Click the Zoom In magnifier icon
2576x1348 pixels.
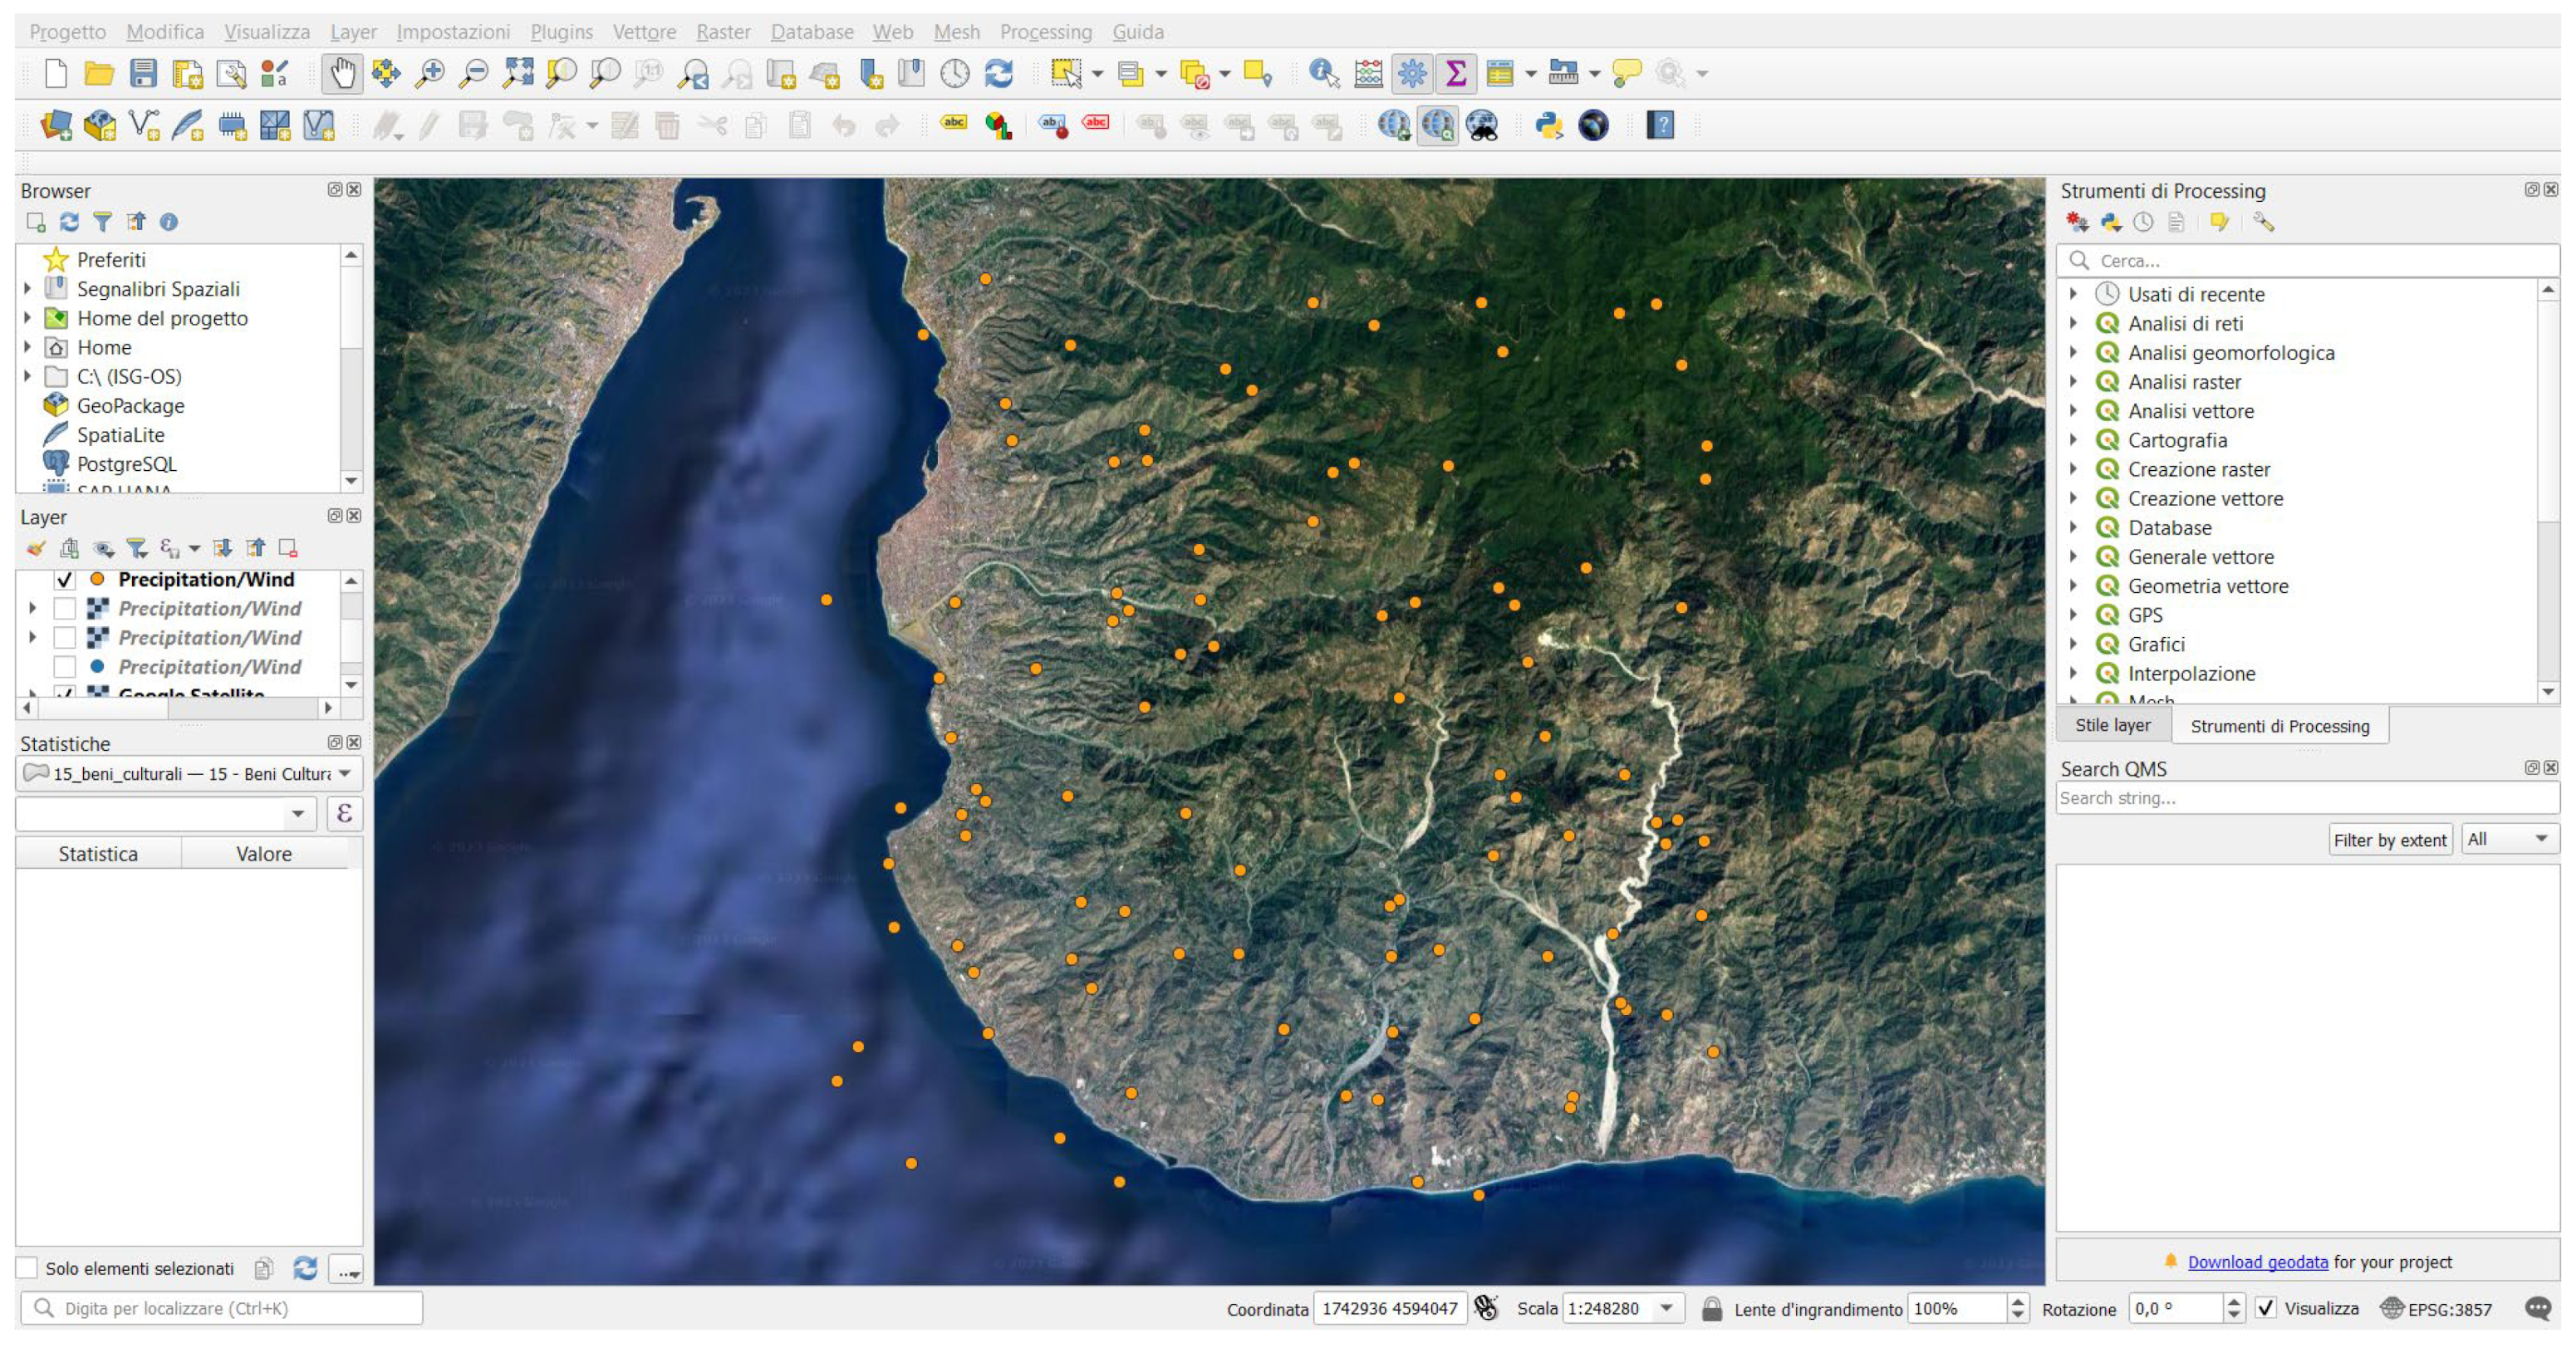[x=430, y=73]
